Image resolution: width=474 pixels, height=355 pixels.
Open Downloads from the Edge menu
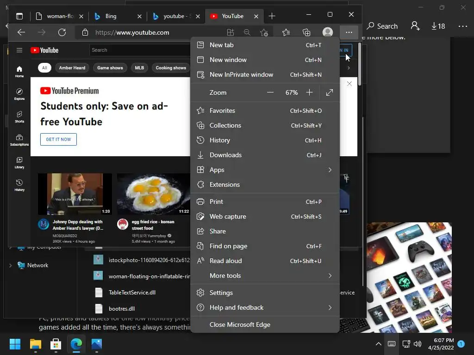click(x=265, y=155)
